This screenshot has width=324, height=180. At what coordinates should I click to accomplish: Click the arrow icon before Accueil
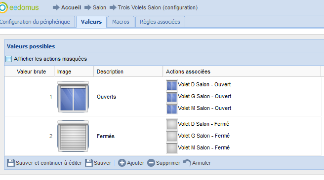56,7
